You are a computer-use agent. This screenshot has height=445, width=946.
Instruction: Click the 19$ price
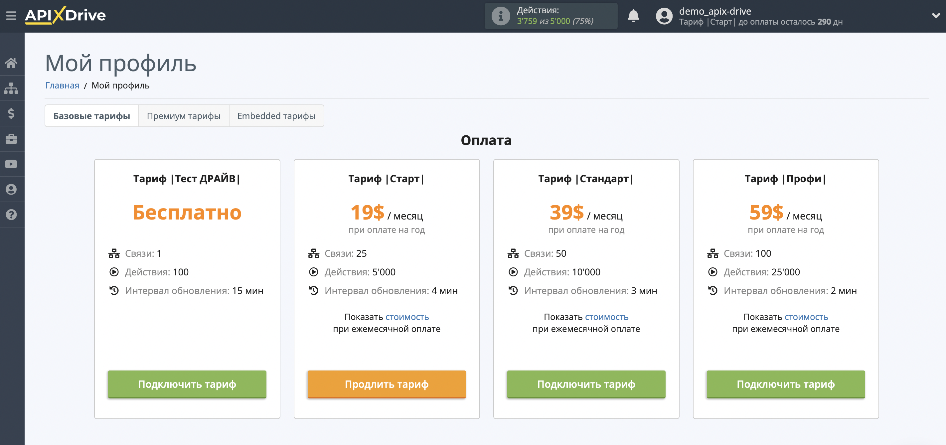pyautogui.click(x=367, y=212)
